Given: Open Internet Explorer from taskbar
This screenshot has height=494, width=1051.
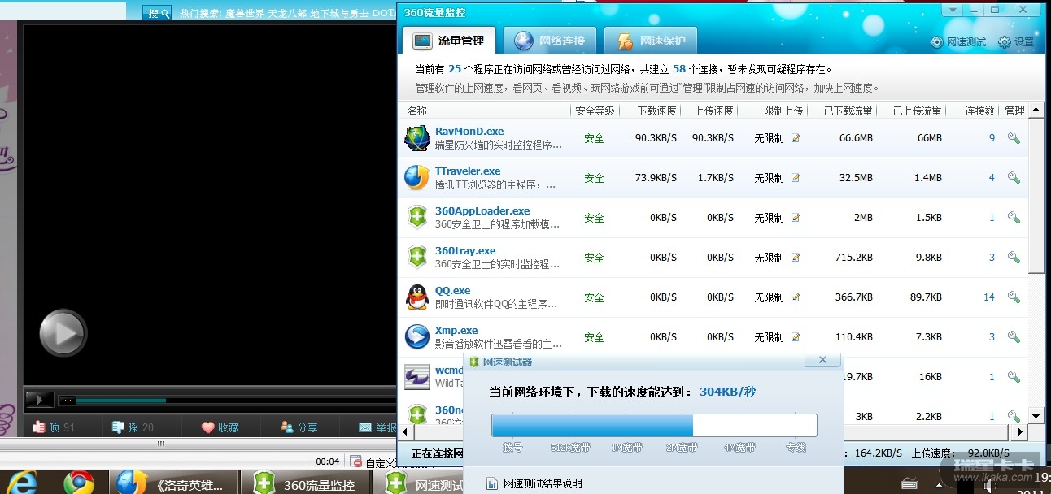Looking at the screenshot, I should [24, 483].
